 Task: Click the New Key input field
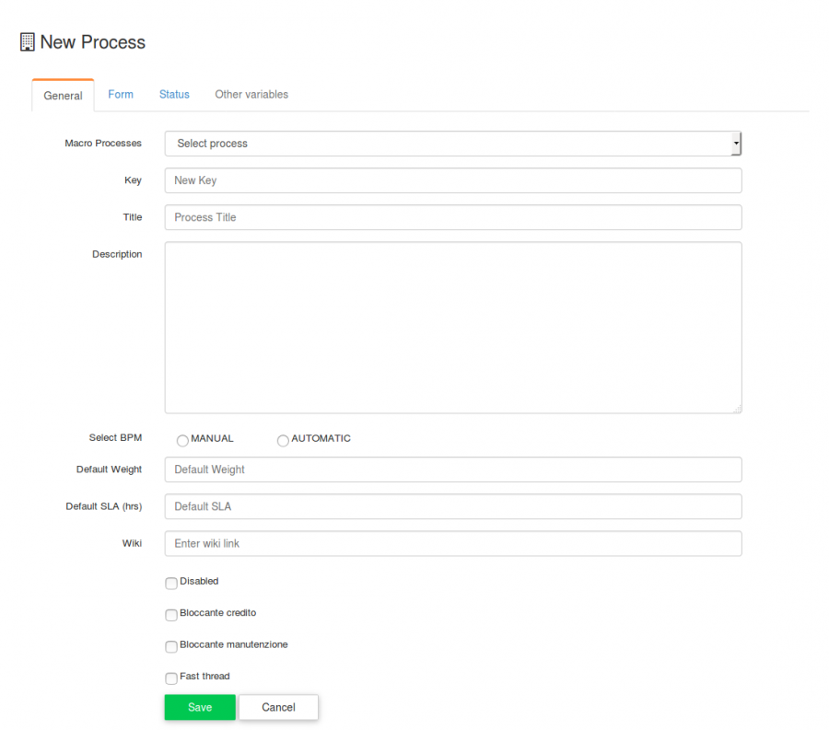[x=451, y=180]
